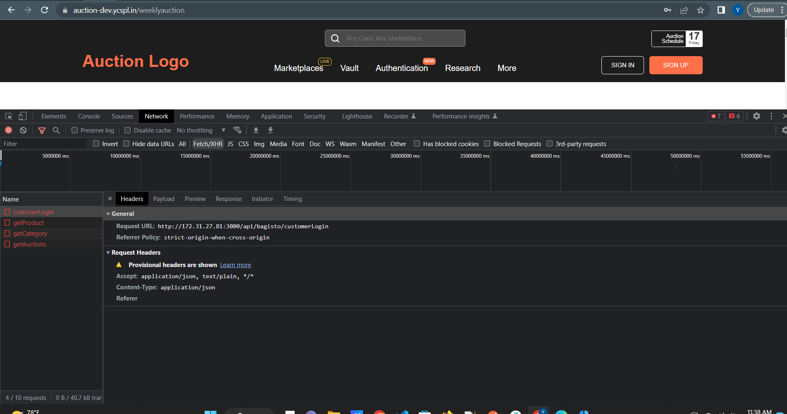Switch to the Elements panel tab
This screenshot has width=787, height=414.
(x=54, y=116)
